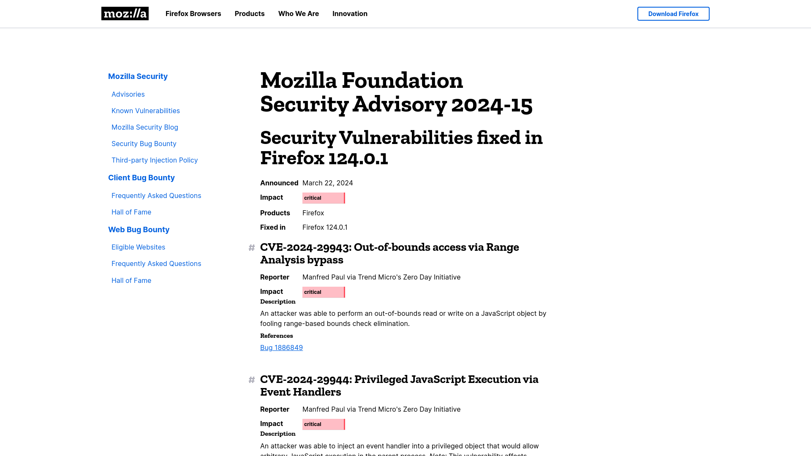Select the Known Vulnerabilities menu item
The image size is (811, 456).
(145, 110)
